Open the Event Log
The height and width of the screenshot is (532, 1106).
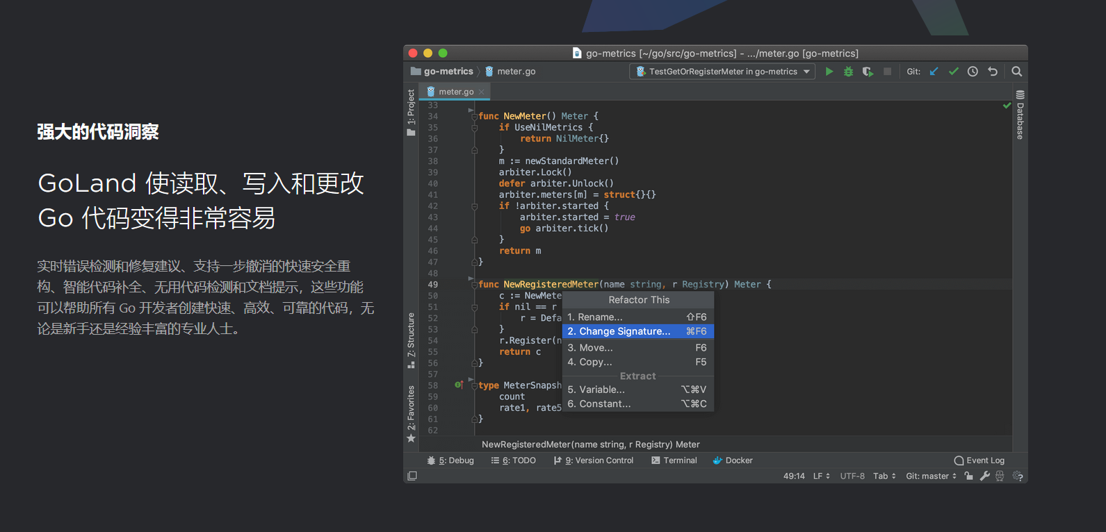[979, 460]
